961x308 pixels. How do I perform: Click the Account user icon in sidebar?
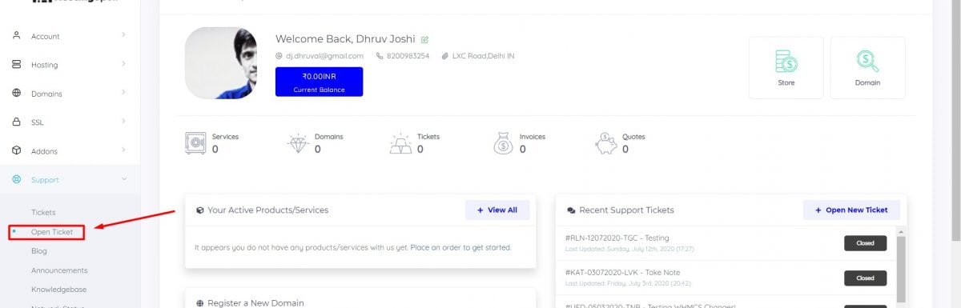coord(16,36)
